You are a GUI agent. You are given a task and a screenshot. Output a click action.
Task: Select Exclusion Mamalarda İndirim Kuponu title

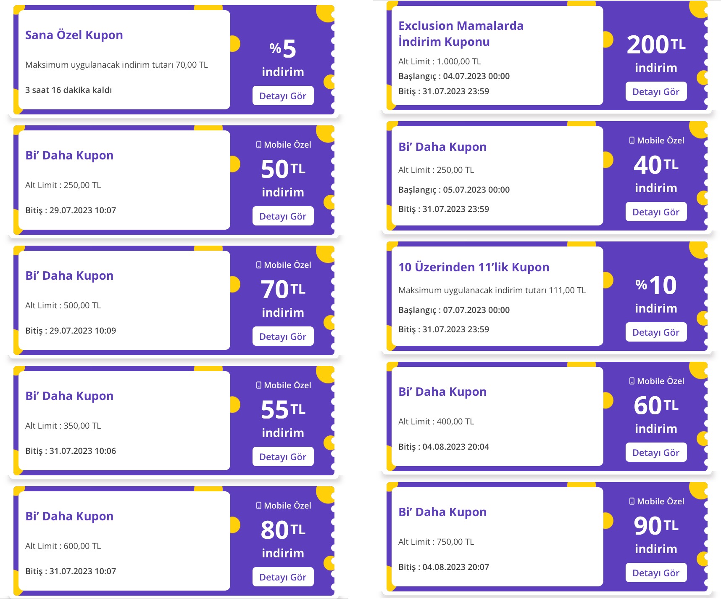(x=461, y=34)
